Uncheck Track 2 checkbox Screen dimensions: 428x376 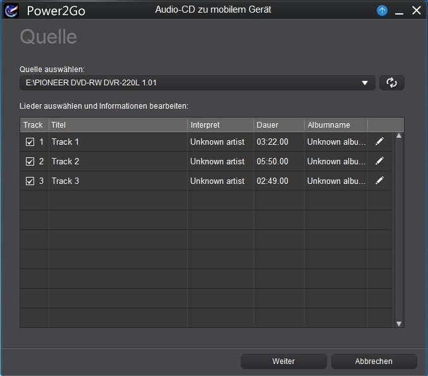[x=30, y=162]
